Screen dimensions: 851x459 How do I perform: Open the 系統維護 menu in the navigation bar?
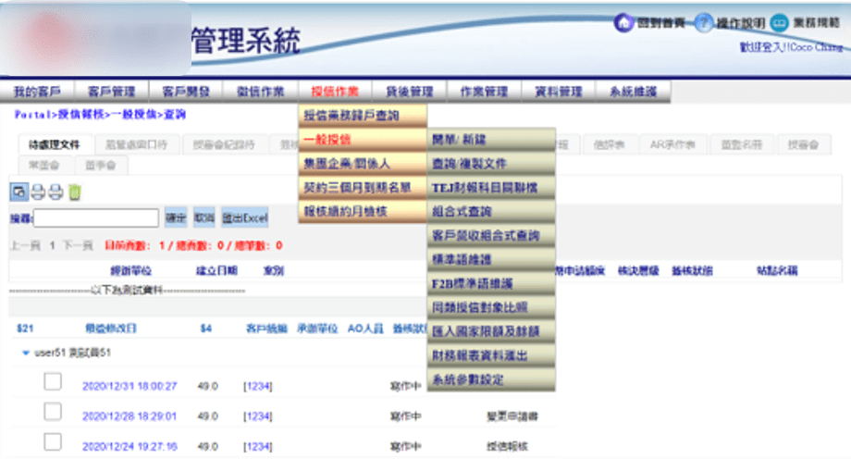[633, 92]
